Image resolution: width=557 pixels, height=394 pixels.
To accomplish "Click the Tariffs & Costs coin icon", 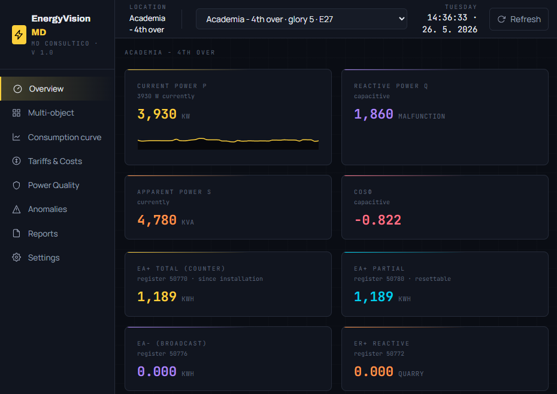I will pos(16,161).
